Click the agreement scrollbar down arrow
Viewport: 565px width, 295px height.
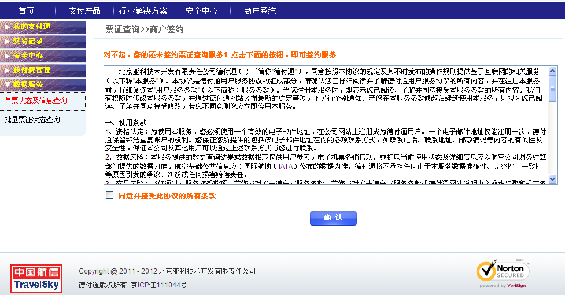pos(553,180)
